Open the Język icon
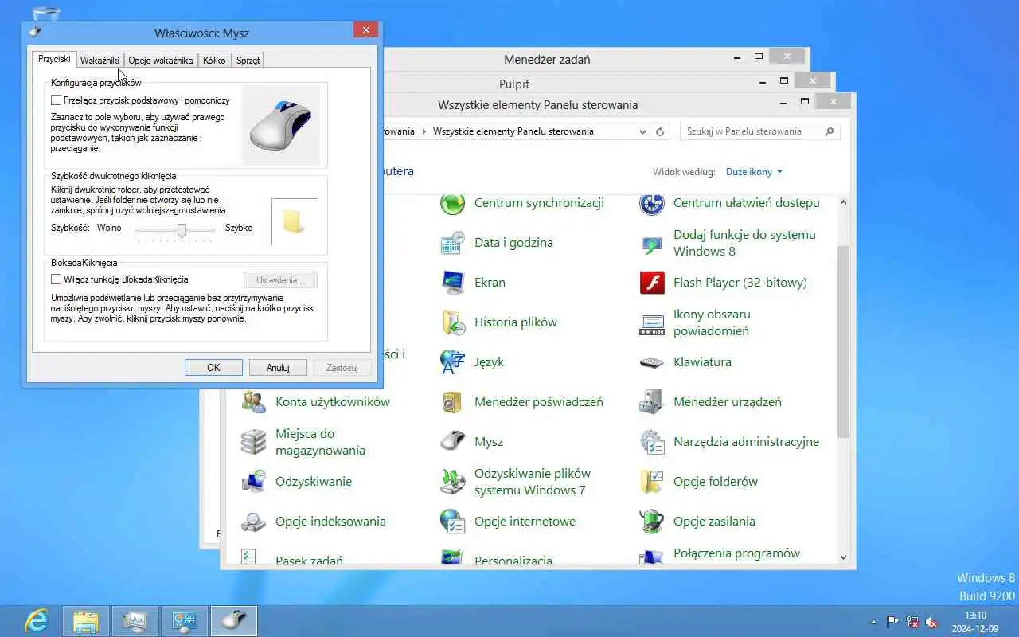 tap(452, 362)
